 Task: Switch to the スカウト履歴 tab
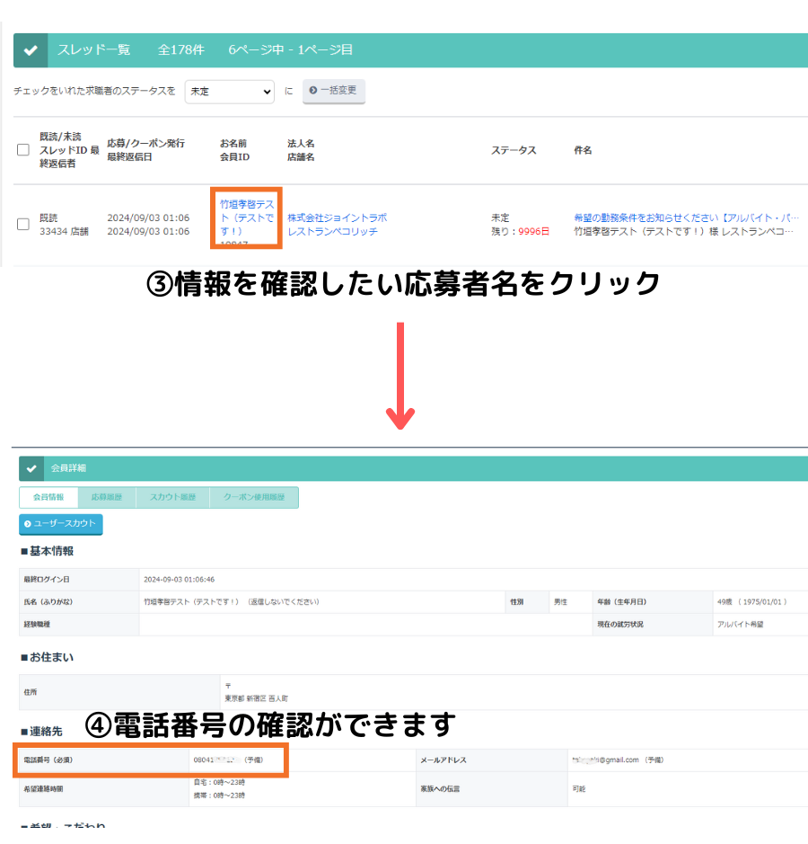pos(172,497)
